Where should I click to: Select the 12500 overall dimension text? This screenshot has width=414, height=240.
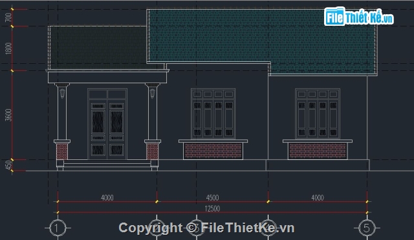pos(212,208)
